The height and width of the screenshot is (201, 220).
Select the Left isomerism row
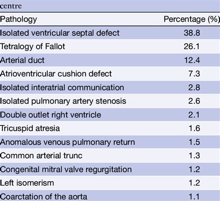110,183
